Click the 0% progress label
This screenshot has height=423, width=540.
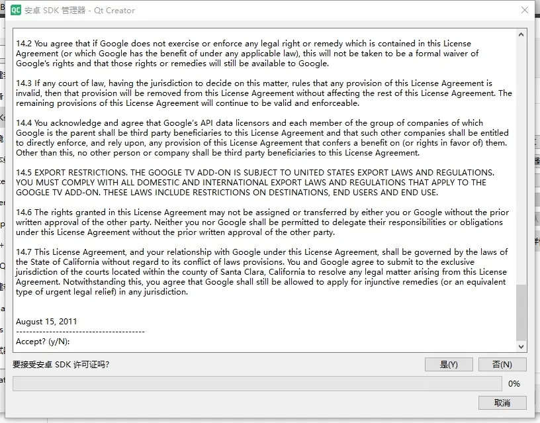(x=514, y=384)
